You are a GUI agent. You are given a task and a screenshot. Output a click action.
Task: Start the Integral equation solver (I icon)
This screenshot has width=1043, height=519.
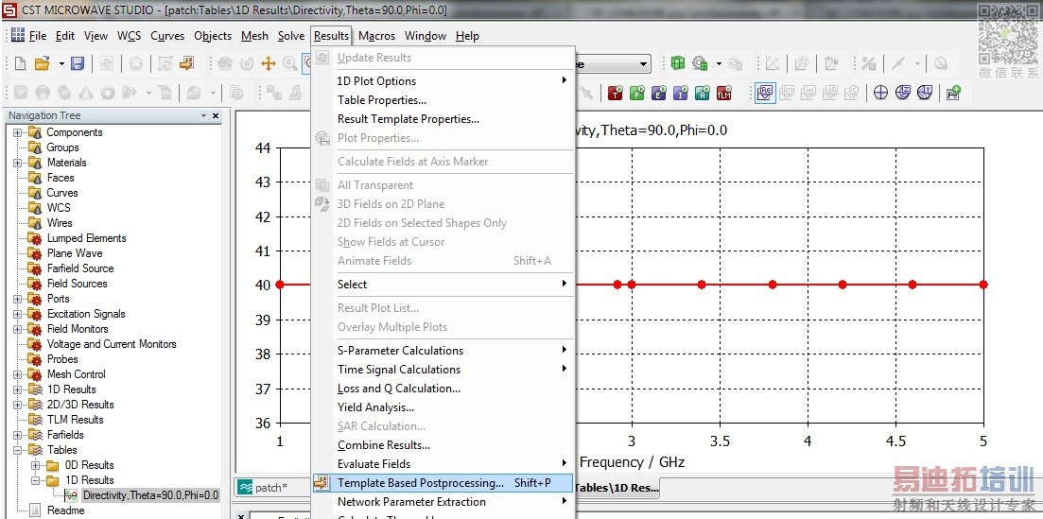point(681,94)
